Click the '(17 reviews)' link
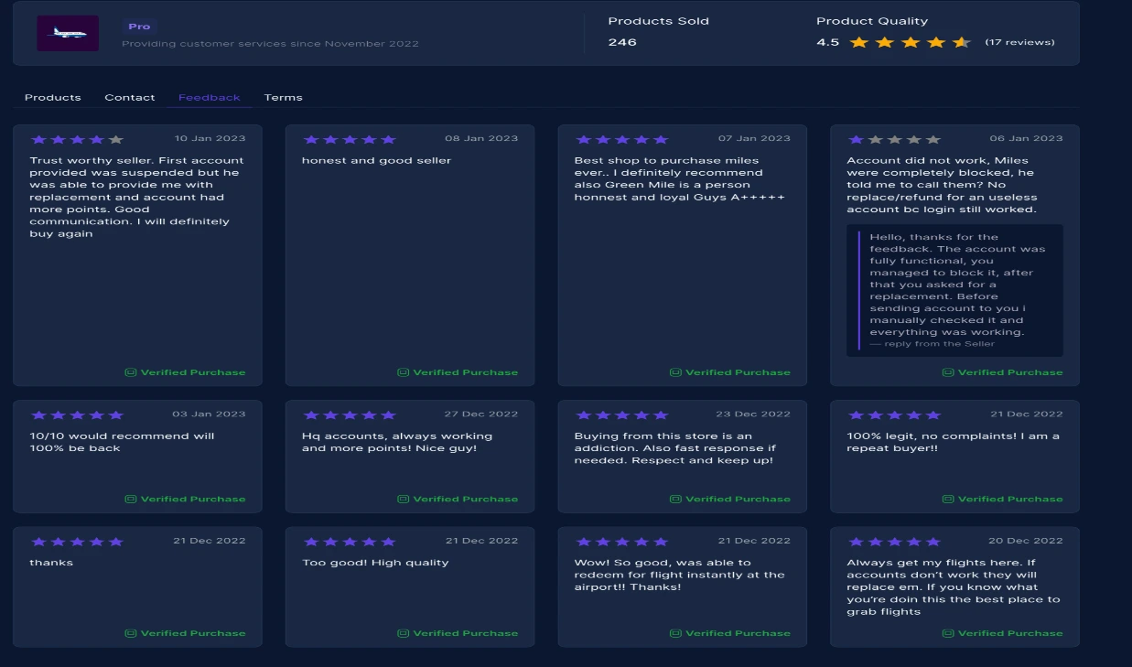 [1019, 41]
